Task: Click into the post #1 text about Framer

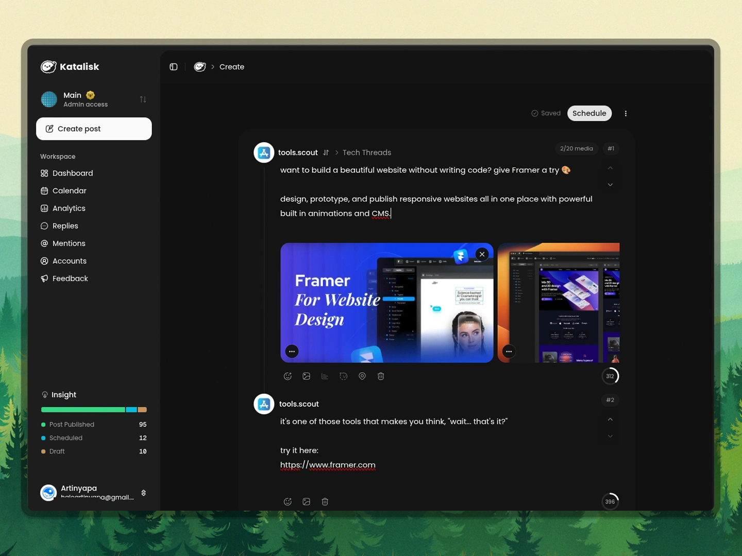Action: (436, 192)
